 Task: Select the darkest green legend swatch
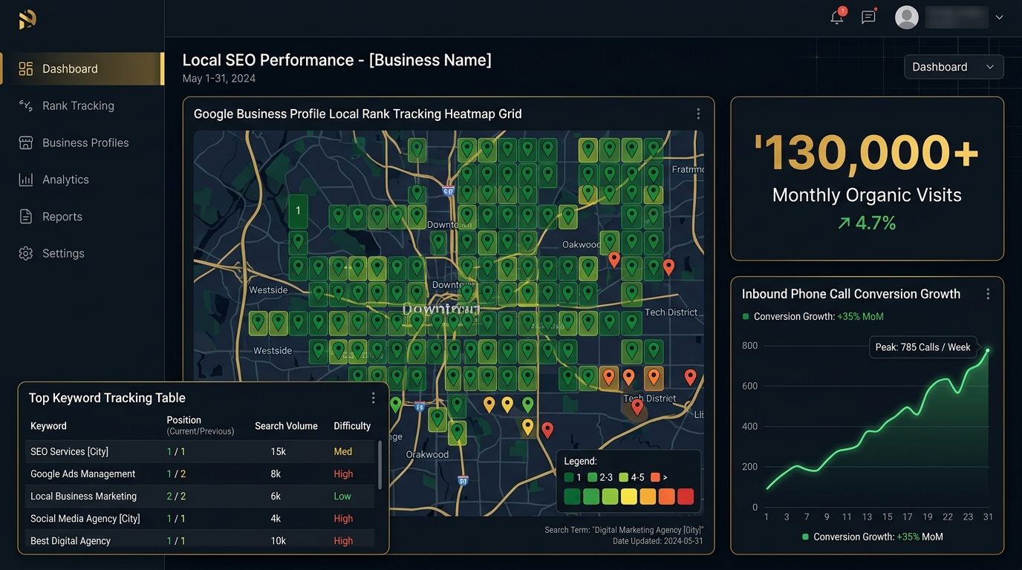(x=572, y=497)
